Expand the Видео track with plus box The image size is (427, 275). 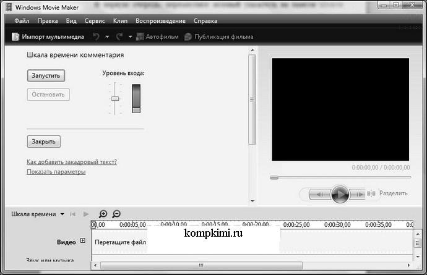tap(83, 241)
